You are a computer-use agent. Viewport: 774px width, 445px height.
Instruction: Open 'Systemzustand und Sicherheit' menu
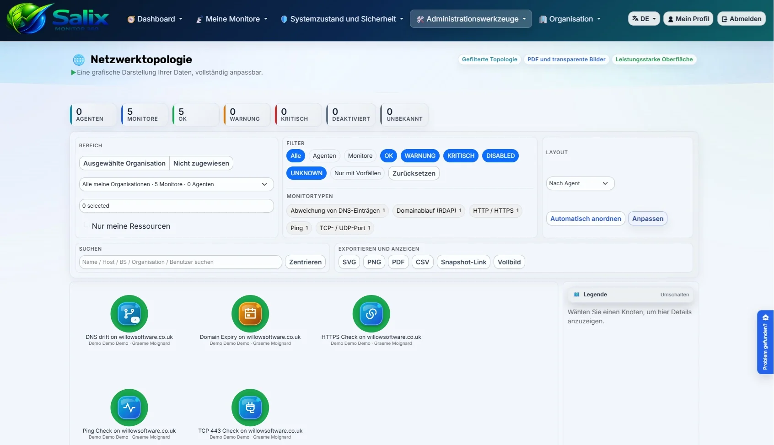(342, 19)
